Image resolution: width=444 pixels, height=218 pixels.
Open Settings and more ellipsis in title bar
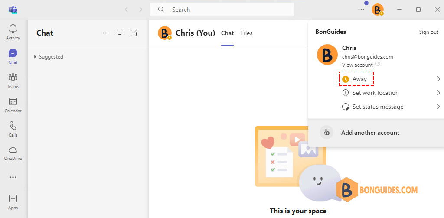[x=361, y=10]
